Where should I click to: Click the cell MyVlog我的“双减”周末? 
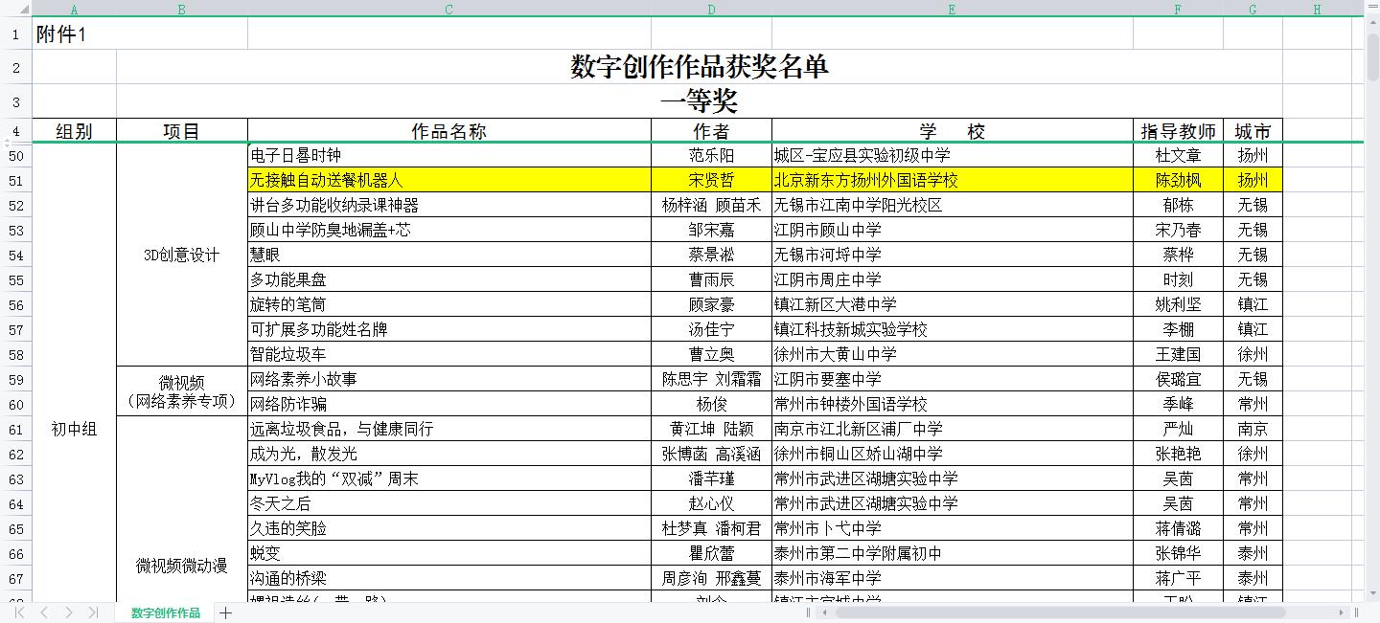click(449, 478)
